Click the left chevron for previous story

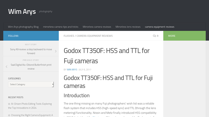[x=7, y=67]
